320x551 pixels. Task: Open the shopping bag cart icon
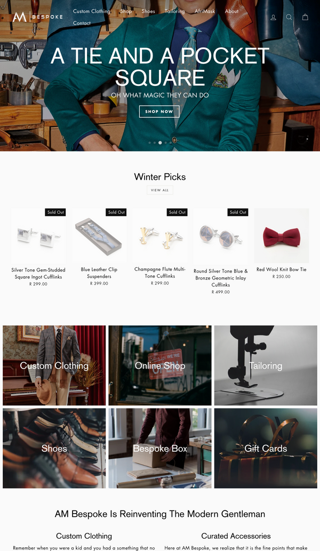pyautogui.click(x=305, y=17)
